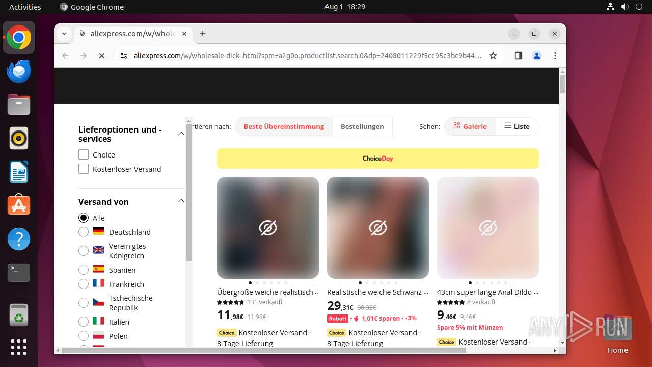Open the Activities overview
Image resolution: width=652 pixels, height=367 pixels.
pos(25,7)
